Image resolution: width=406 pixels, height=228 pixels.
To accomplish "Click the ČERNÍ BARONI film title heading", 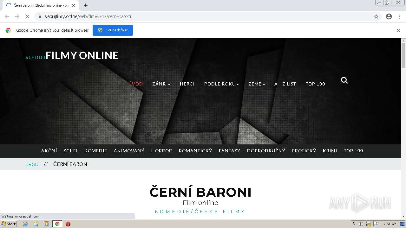I will point(200,192).
